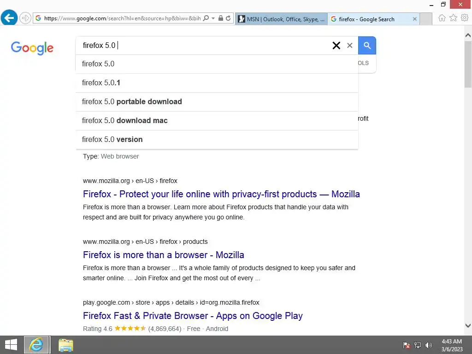Click the Google logo
Image resolution: width=472 pixels, height=354 pixels.
(32, 48)
